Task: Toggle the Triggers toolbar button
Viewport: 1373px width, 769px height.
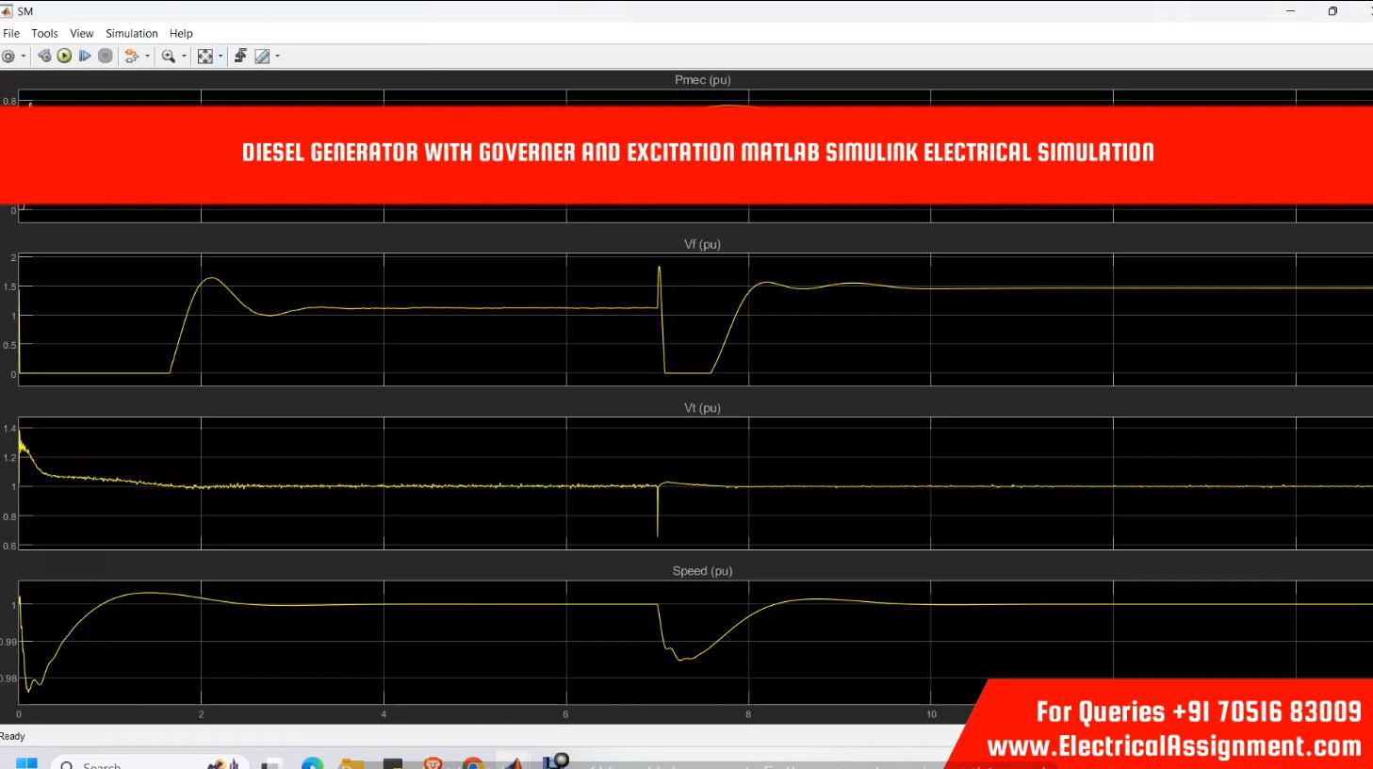Action: 240,57
